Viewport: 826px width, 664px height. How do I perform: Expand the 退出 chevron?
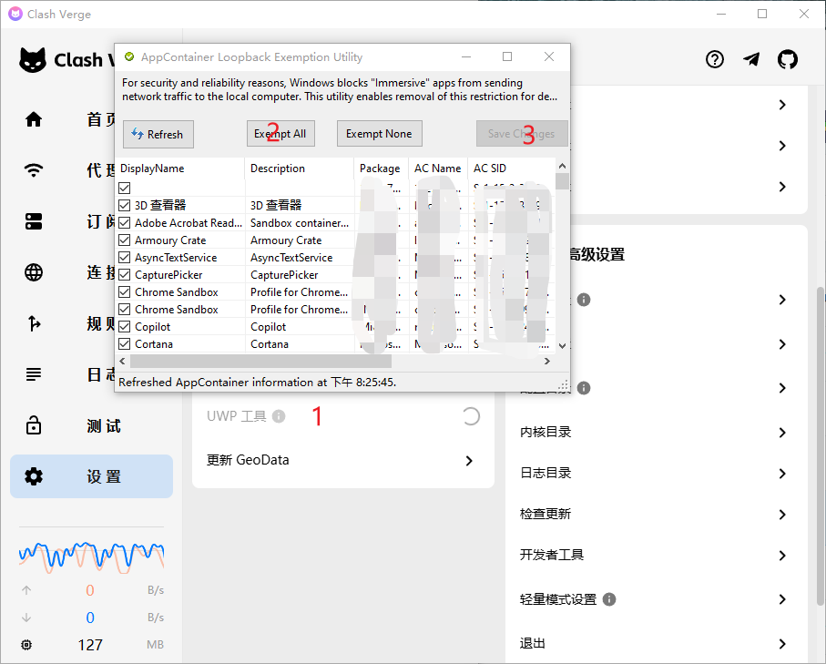tap(782, 643)
